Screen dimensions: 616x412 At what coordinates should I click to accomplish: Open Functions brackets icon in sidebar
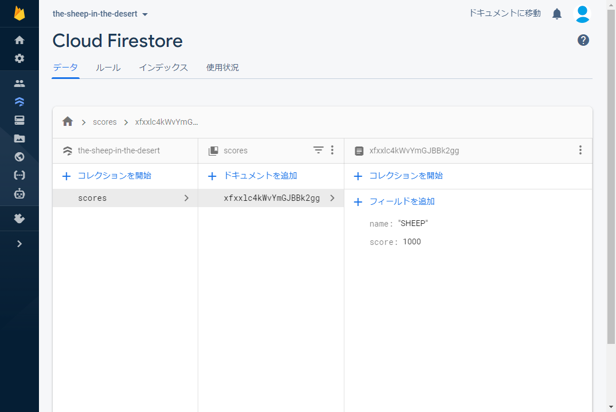[19, 175]
